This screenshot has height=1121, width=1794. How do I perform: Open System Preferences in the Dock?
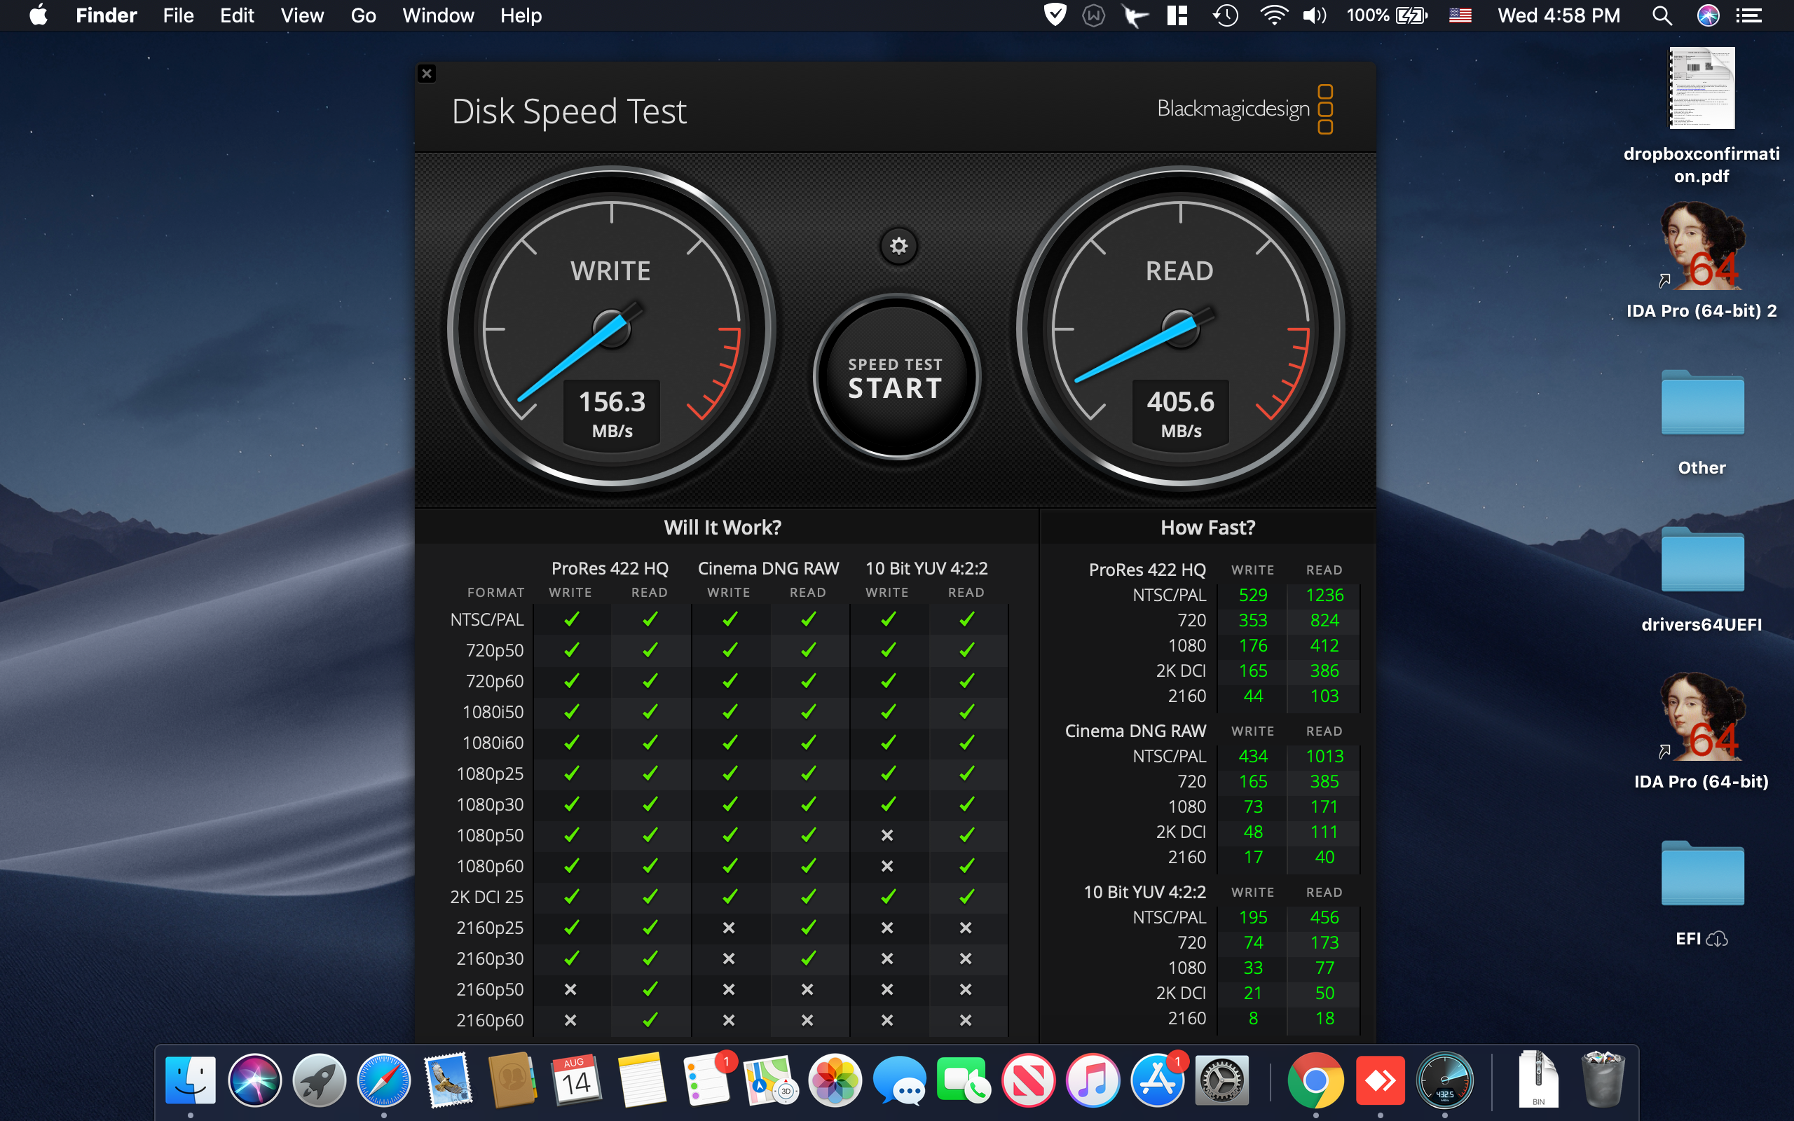tap(1221, 1080)
